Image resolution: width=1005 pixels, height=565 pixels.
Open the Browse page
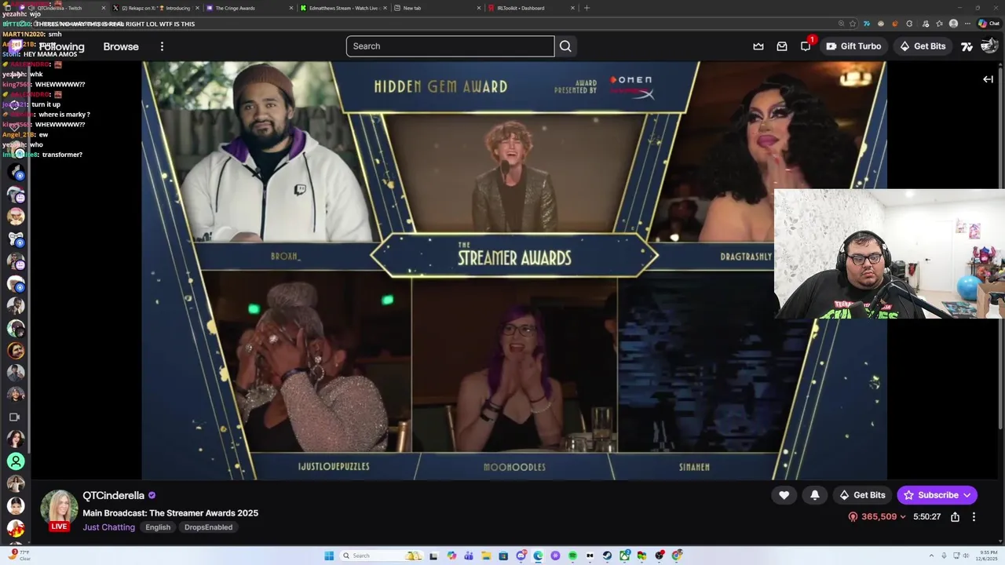(121, 46)
